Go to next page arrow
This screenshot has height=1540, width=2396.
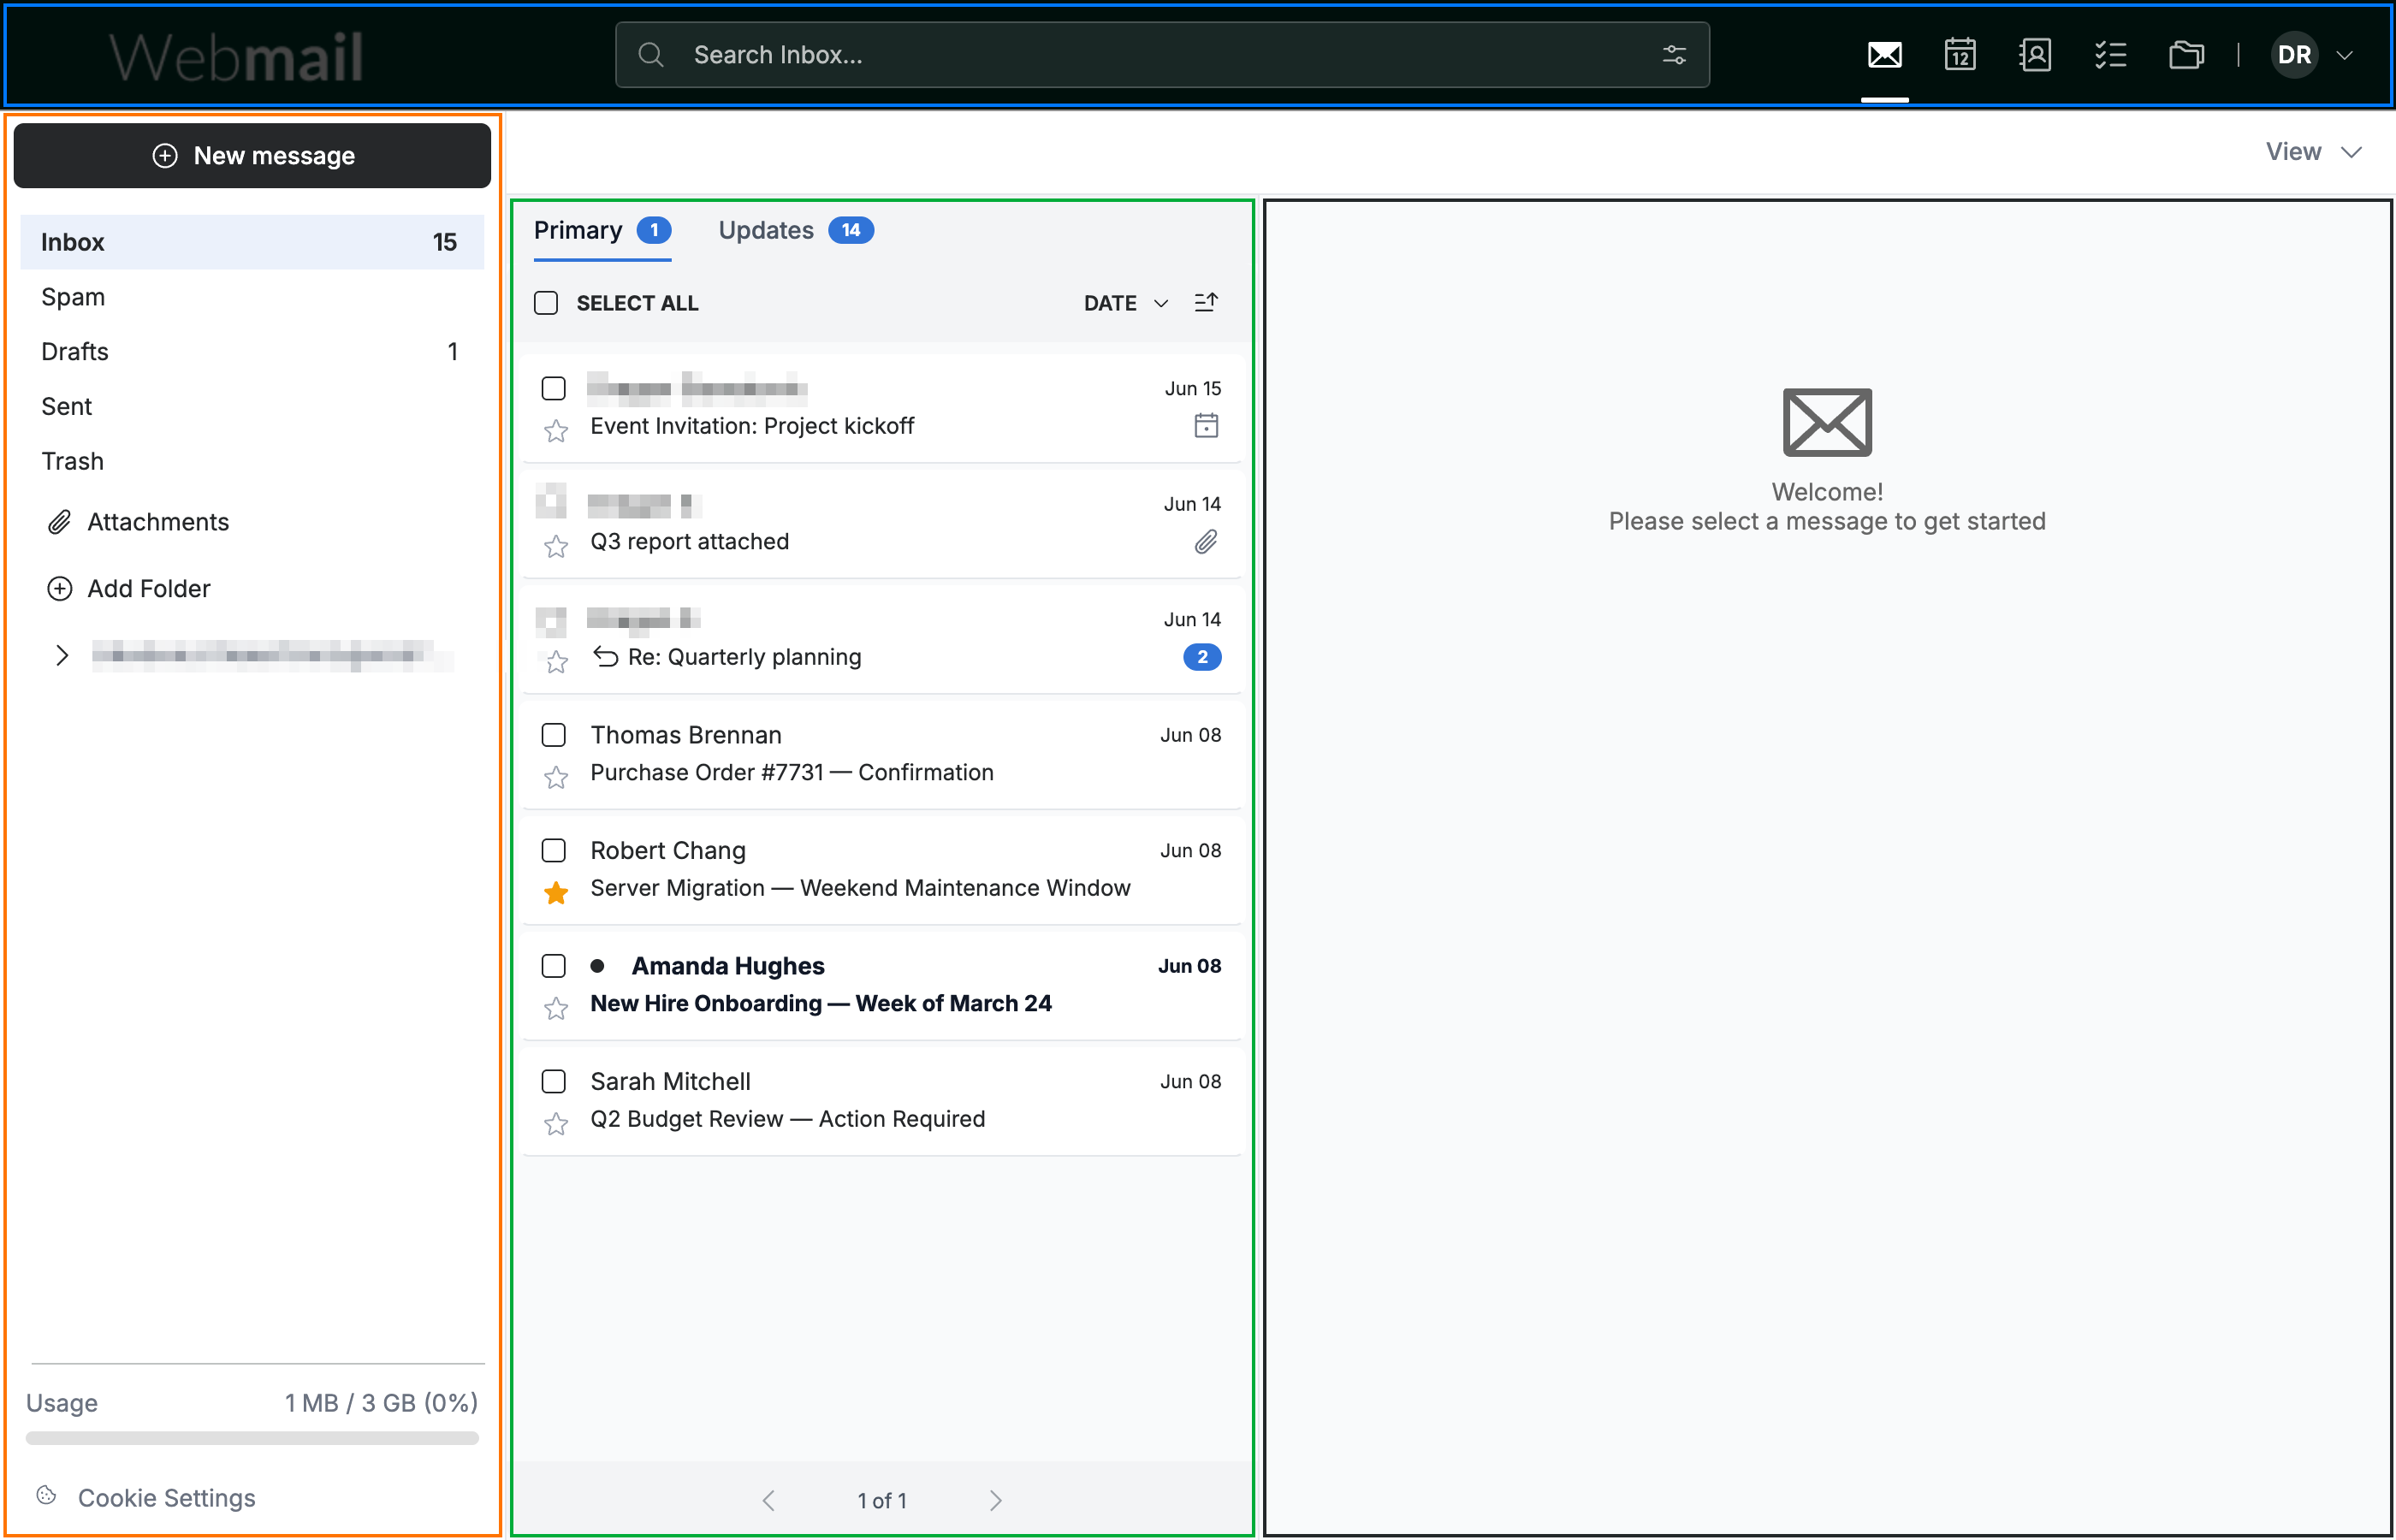[995, 1500]
